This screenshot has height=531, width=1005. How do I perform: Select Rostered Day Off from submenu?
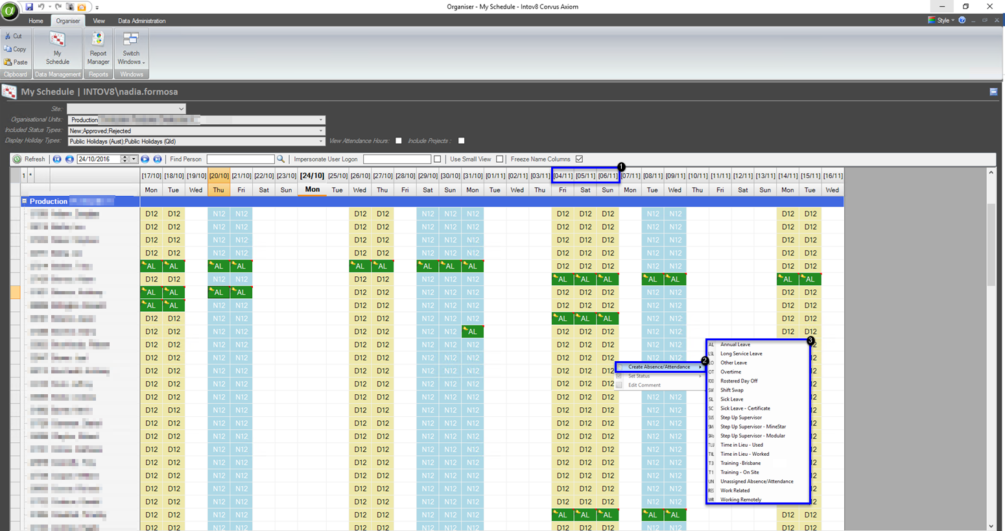click(x=739, y=381)
